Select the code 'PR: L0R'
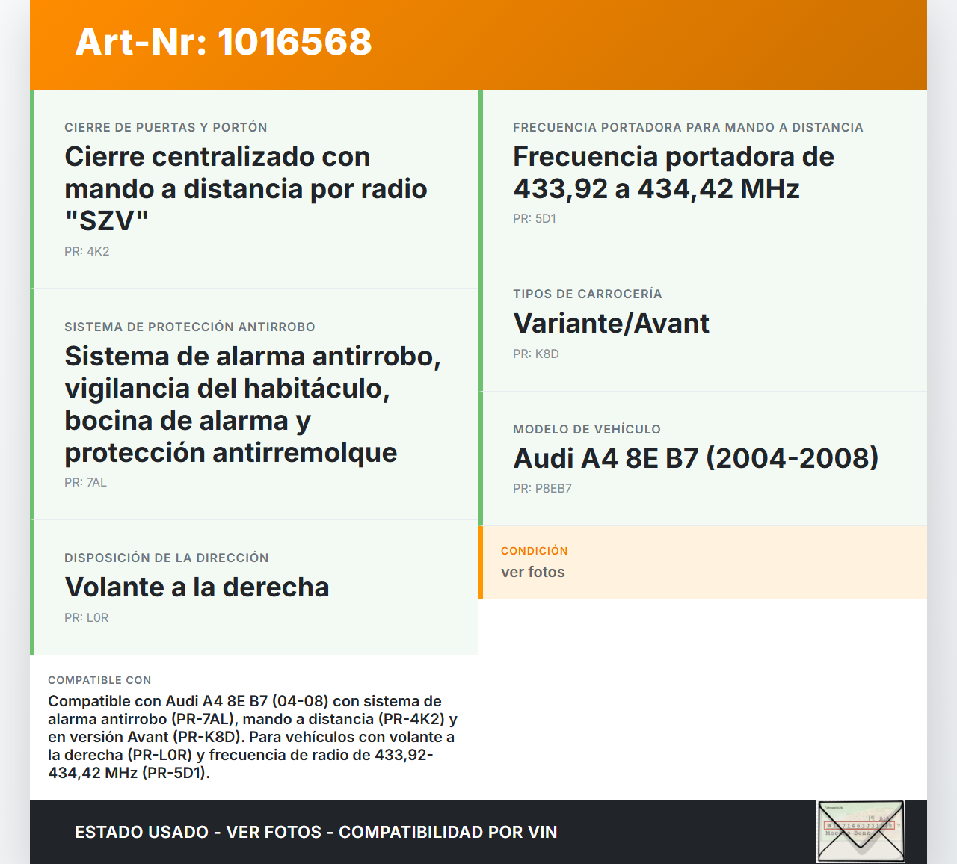 coord(87,617)
